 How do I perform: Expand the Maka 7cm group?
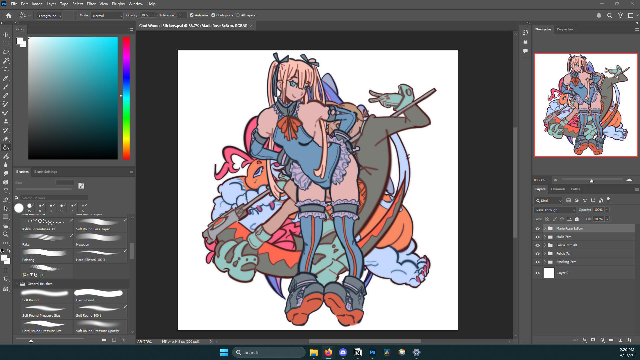click(545, 237)
